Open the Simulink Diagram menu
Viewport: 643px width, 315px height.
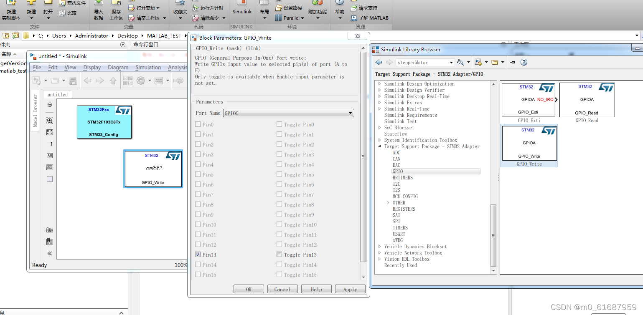coord(118,67)
